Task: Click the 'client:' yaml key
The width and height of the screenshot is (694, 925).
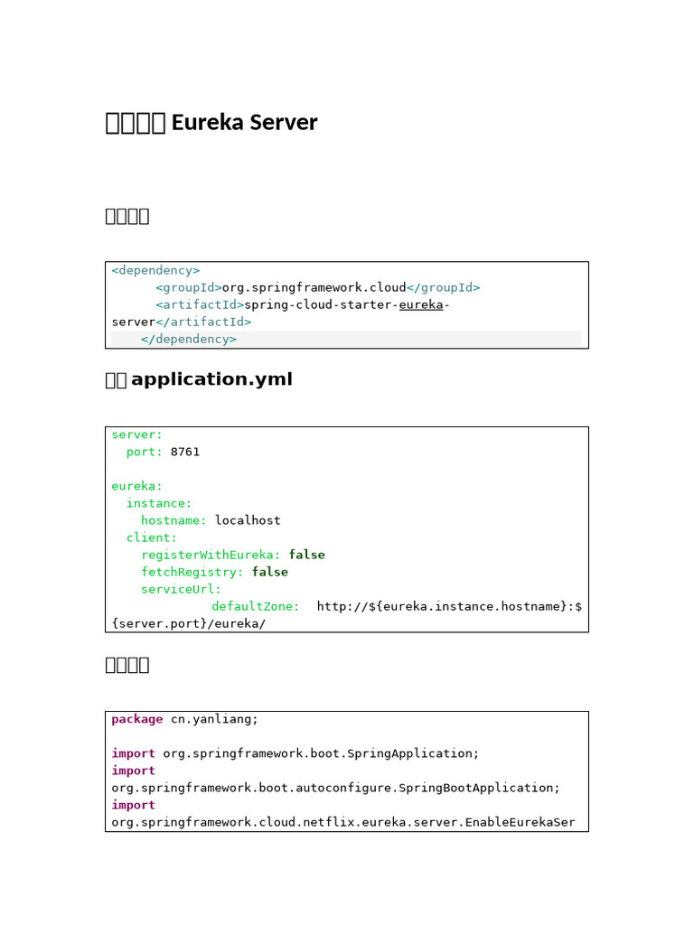Action: tap(152, 537)
